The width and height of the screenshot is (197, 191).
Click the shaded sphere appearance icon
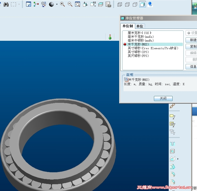pos(51,5)
